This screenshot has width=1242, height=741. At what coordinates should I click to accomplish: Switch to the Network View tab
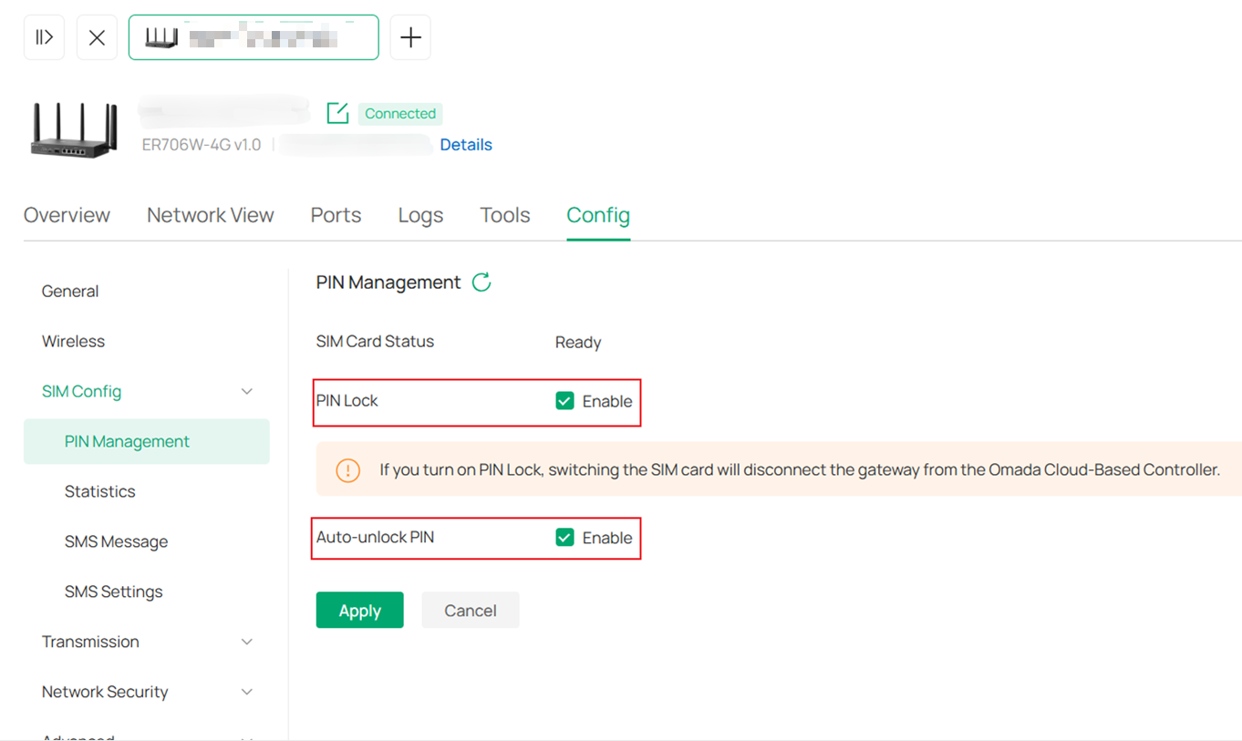(x=211, y=215)
